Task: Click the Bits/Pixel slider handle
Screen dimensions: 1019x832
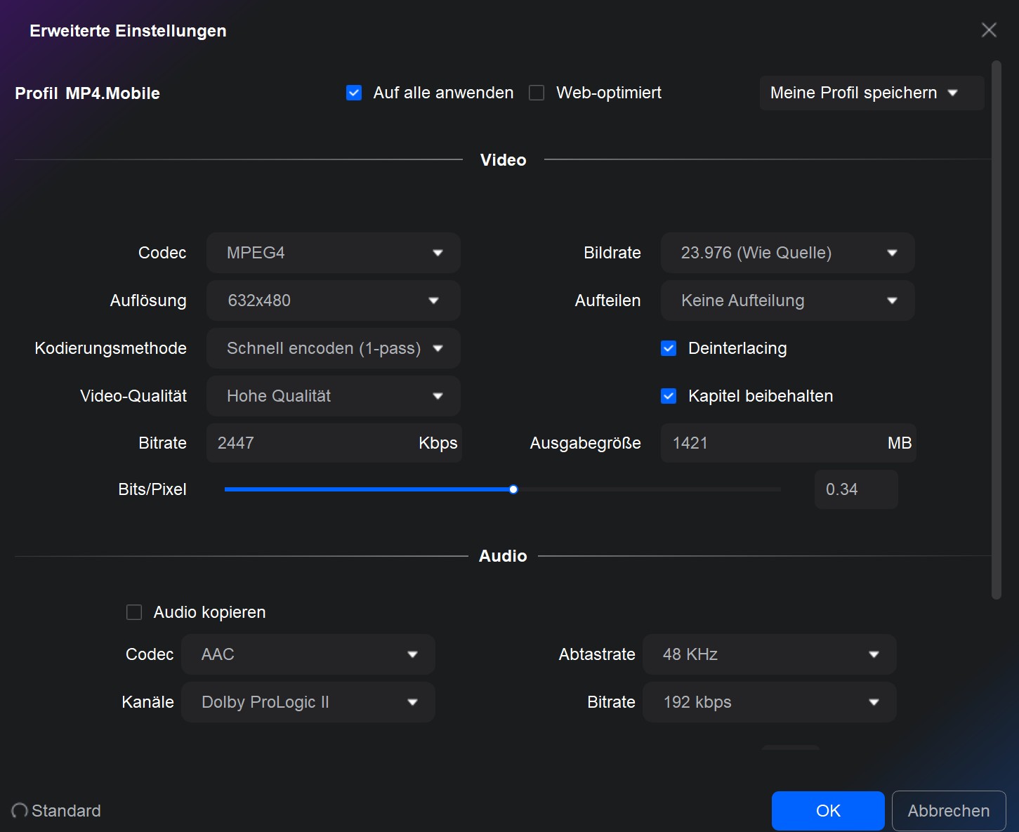Action: click(x=513, y=489)
